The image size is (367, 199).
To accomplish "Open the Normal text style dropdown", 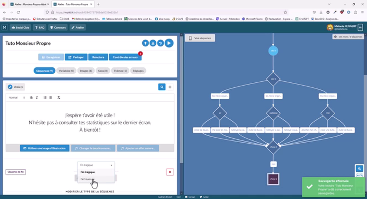I will click(17, 98).
